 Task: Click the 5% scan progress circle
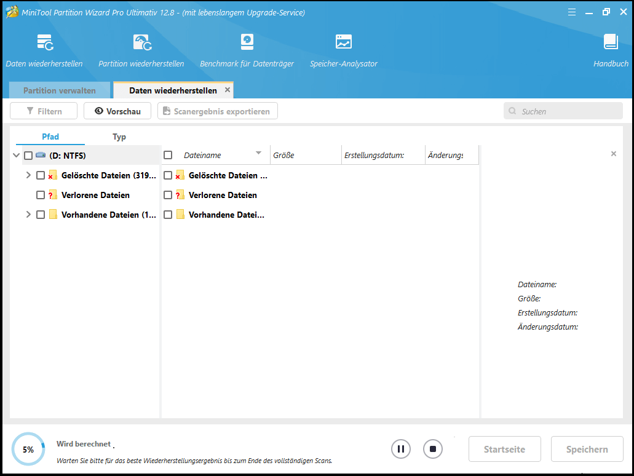point(28,449)
